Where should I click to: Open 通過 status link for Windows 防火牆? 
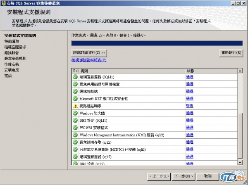190,113
